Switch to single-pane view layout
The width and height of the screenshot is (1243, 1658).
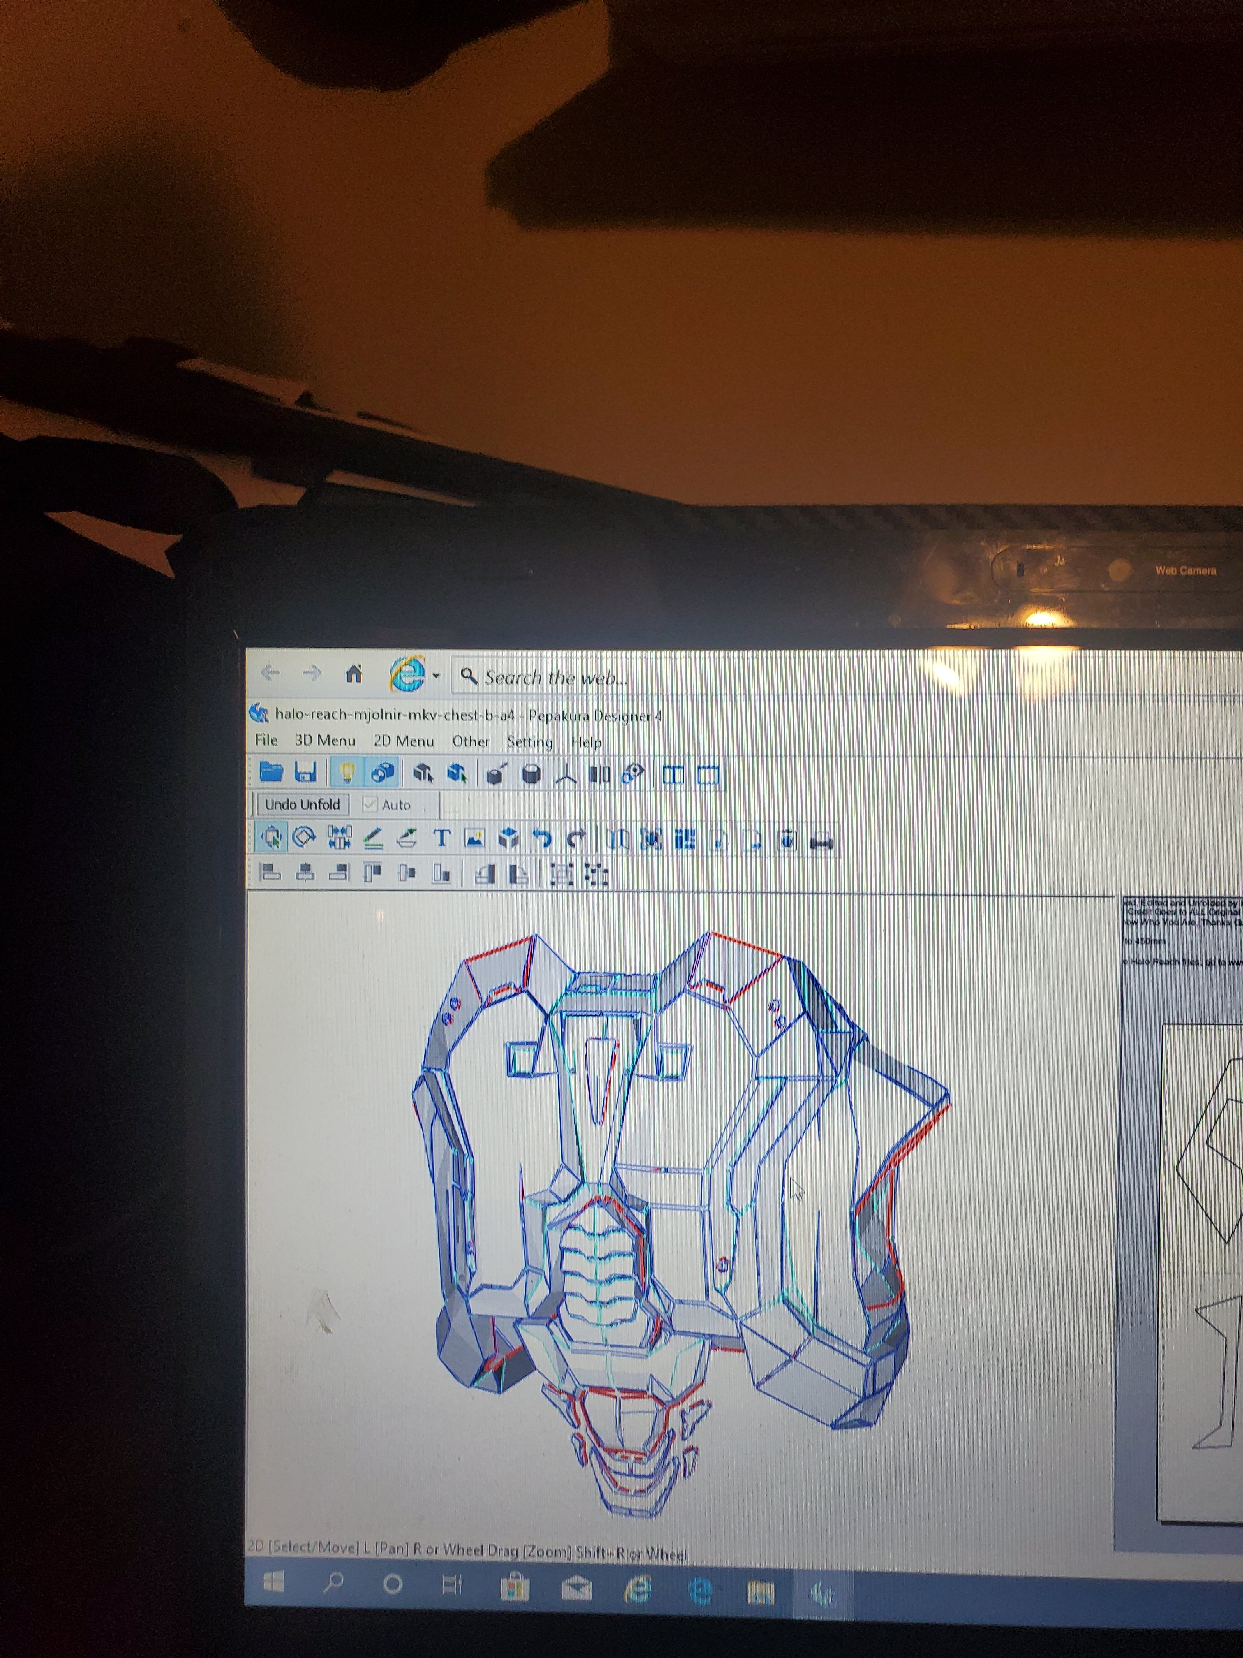click(x=708, y=775)
